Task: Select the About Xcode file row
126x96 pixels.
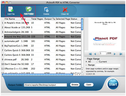Action: [41, 27]
